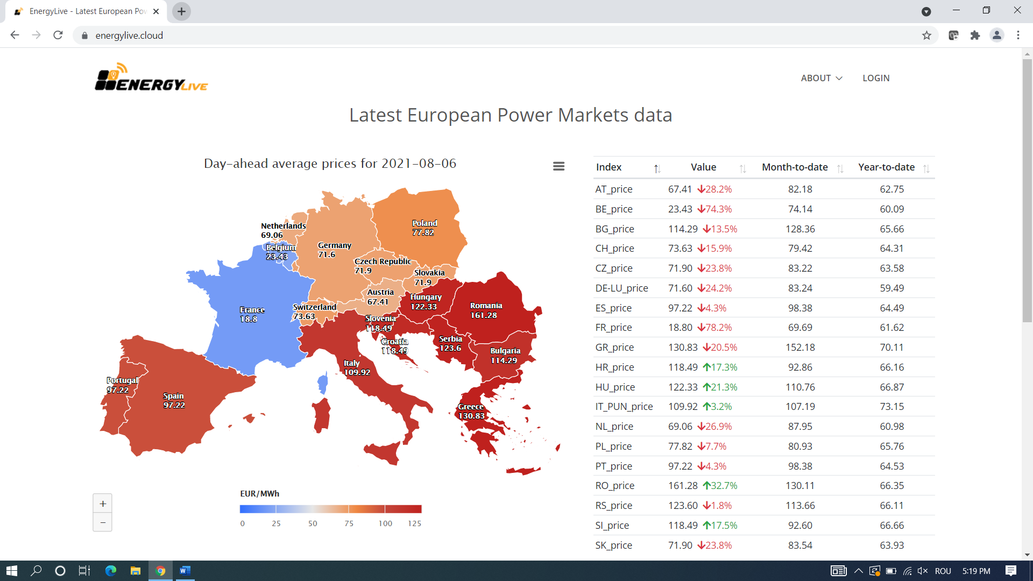Viewport: 1033px width, 581px height.
Task: Open Chrome three-dot menu
Action: [x=1018, y=36]
